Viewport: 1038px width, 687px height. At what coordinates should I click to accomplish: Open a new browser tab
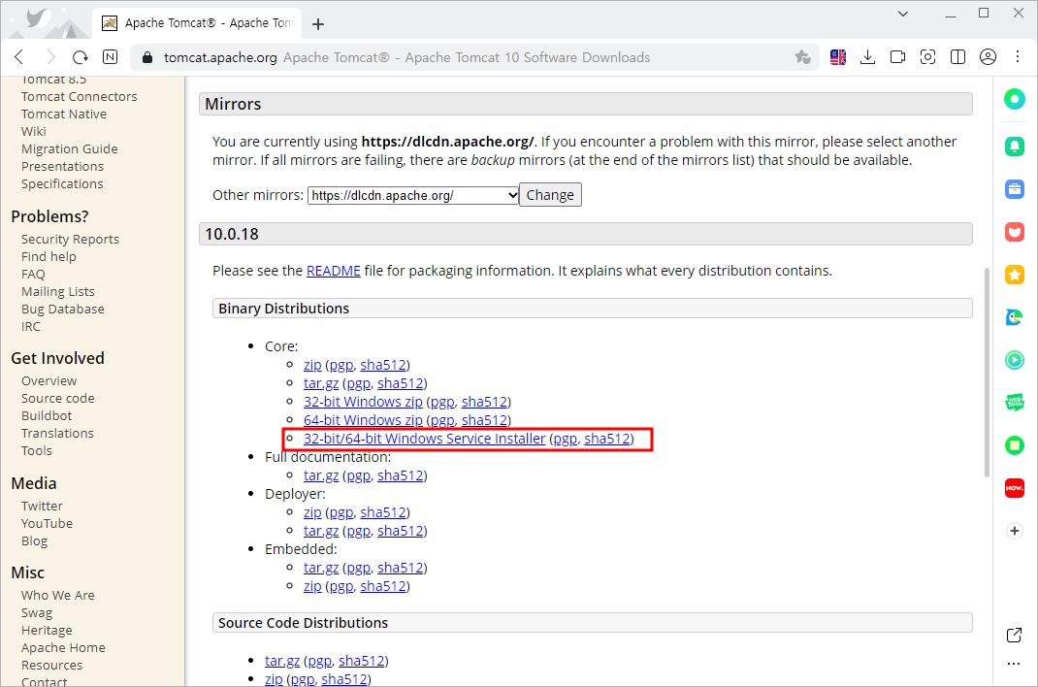coord(318,24)
